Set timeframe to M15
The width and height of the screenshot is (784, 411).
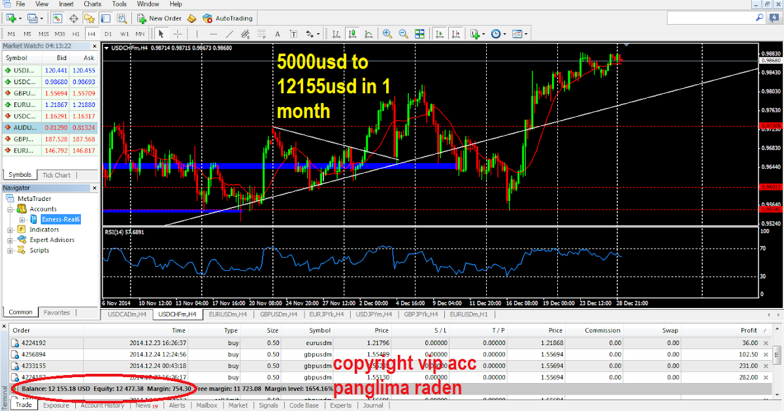pos(44,34)
